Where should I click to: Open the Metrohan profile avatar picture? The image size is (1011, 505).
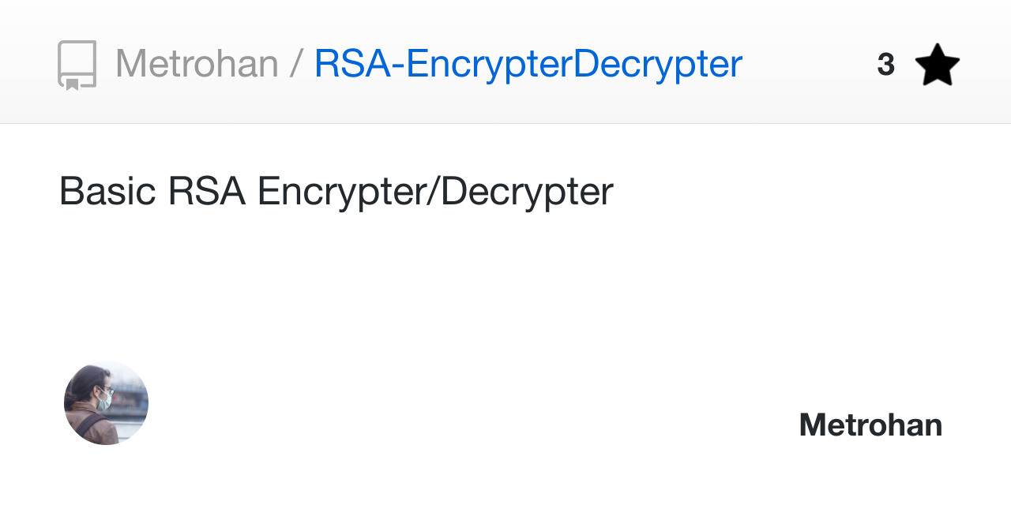(106, 402)
